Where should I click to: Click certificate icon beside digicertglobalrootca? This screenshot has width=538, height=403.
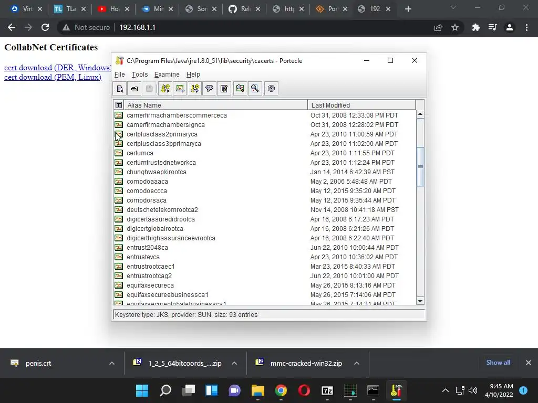119,229
